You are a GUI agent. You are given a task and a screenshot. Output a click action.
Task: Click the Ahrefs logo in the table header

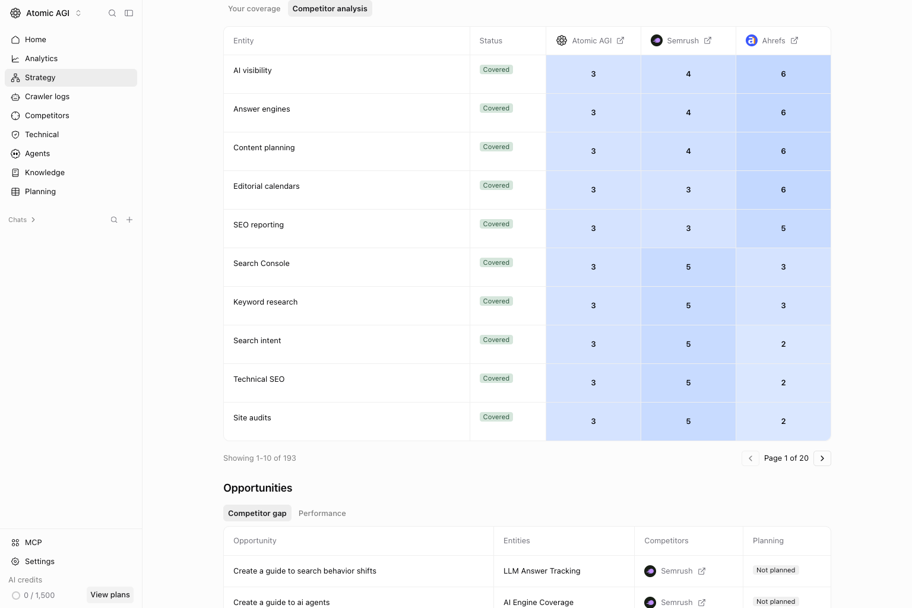(752, 40)
